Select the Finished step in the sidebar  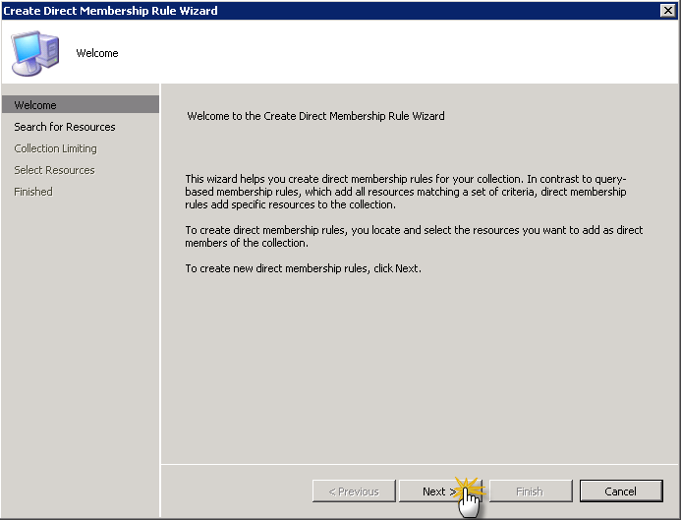[33, 192]
